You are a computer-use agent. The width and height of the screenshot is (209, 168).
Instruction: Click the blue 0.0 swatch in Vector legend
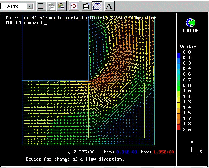pos(179,56)
